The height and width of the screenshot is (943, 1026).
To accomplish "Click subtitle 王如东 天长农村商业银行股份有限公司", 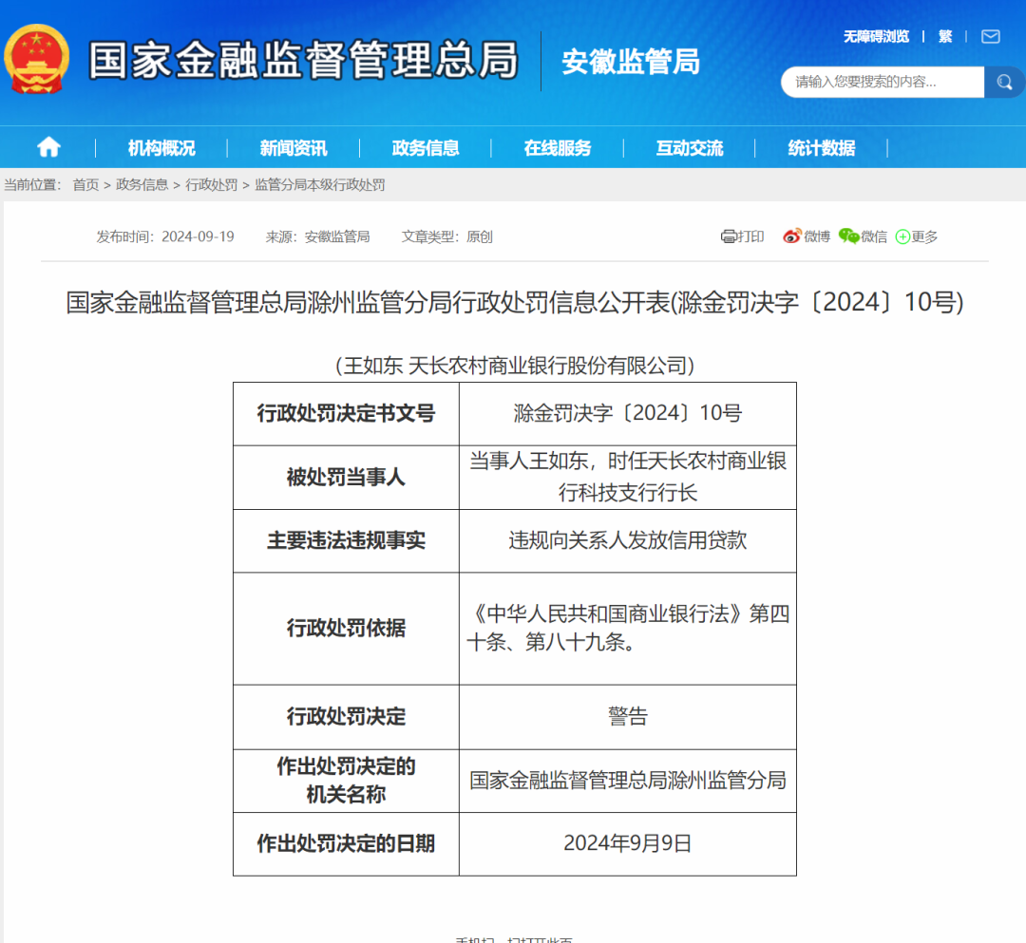I will click(515, 365).
